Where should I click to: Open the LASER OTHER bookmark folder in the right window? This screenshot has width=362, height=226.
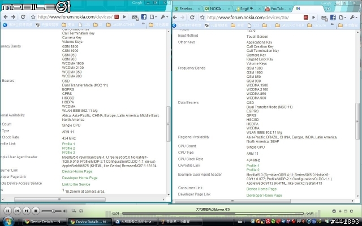click(x=290, y=25)
